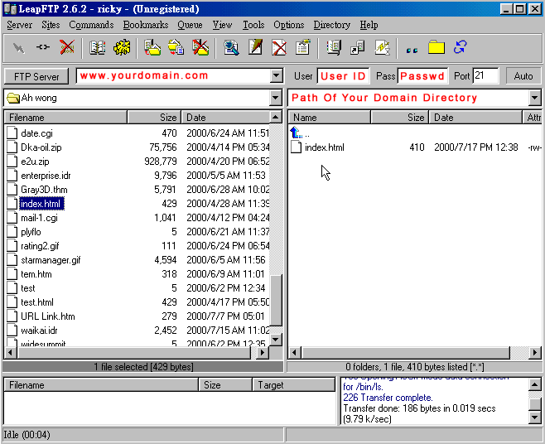Open the Tools menu
Screen dimensions: 545x444
(x=253, y=25)
